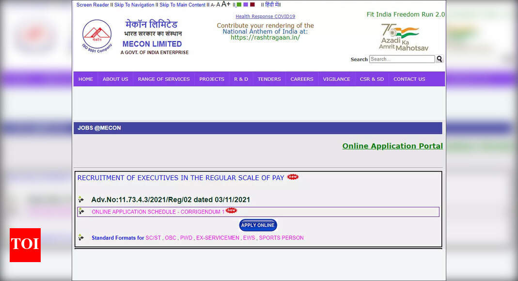Click A+ to increase font size
This screenshot has width=518, height=281.
(x=226, y=4)
